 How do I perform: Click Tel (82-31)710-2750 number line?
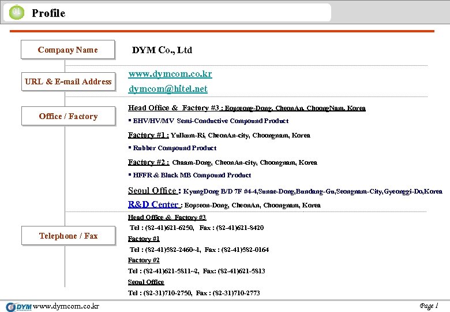pos(194,293)
